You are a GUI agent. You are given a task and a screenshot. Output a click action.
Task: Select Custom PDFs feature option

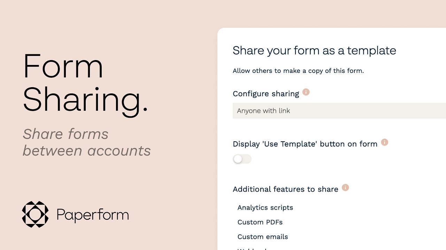pos(260,222)
